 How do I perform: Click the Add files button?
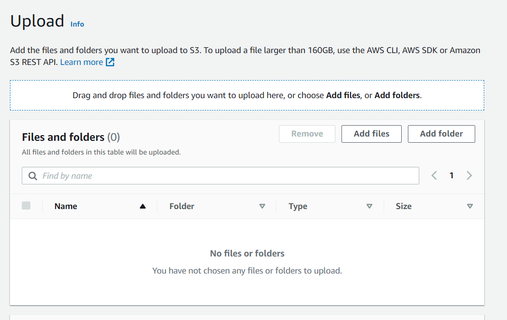pos(371,134)
